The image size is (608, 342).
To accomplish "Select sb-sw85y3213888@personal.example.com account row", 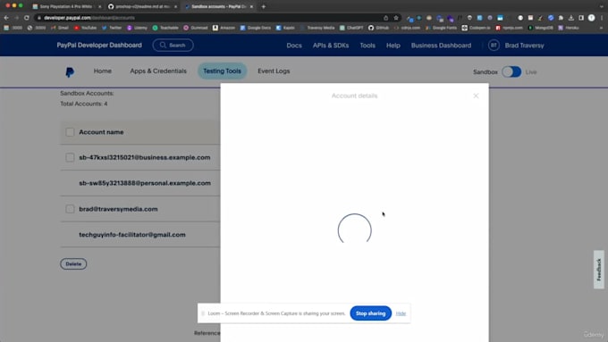I will tap(140, 183).
